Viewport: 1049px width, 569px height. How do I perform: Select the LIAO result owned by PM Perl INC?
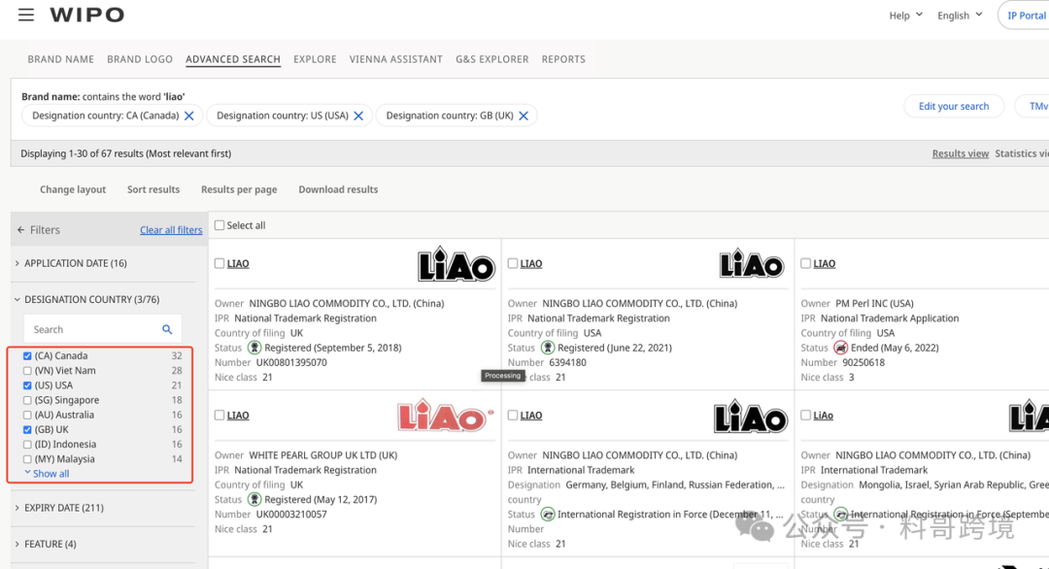[805, 263]
